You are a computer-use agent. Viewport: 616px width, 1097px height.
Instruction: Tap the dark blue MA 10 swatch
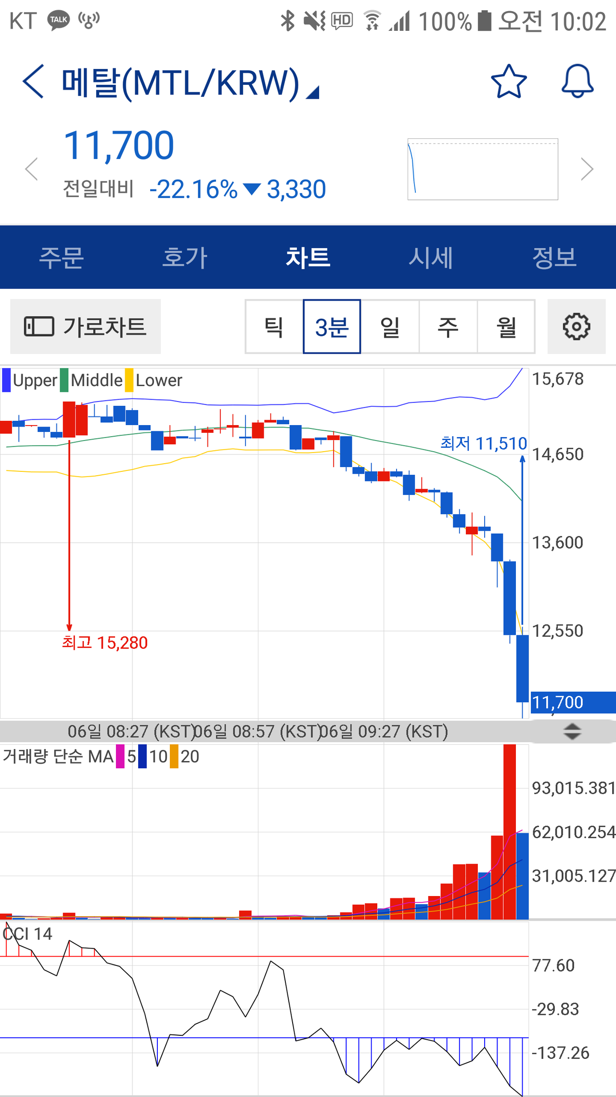point(142,757)
